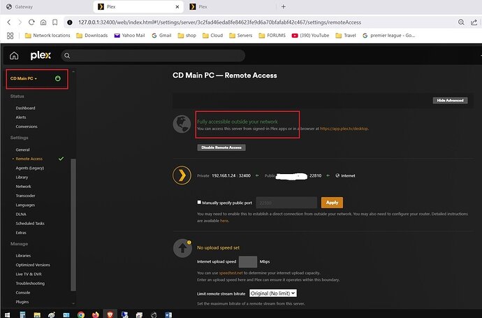The image size is (482, 318).
Task: Open Chrome from the taskbar
Action: 81,315
